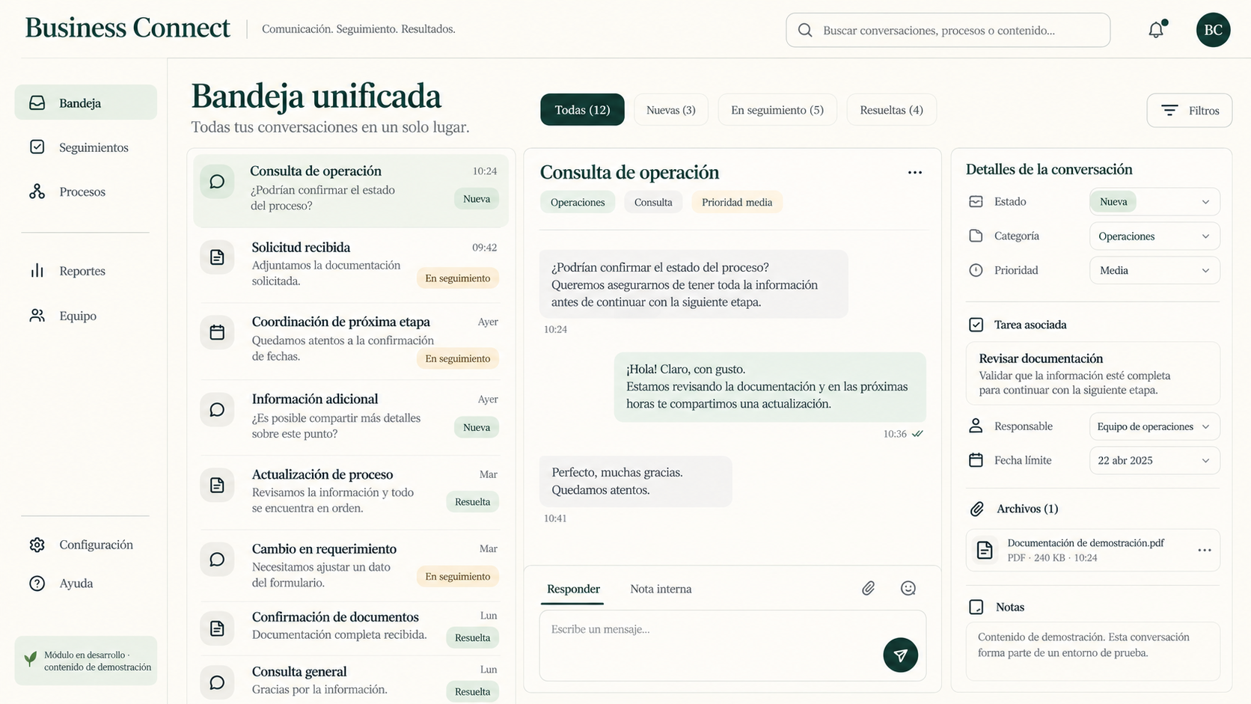This screenshot has height=704, width=1251.
Task: Click the calendar icon of Coordinación de próxima etapa
Action: tap(217, 332)
